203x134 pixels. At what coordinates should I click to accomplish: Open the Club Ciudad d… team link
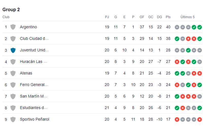[x=34, y=39]
